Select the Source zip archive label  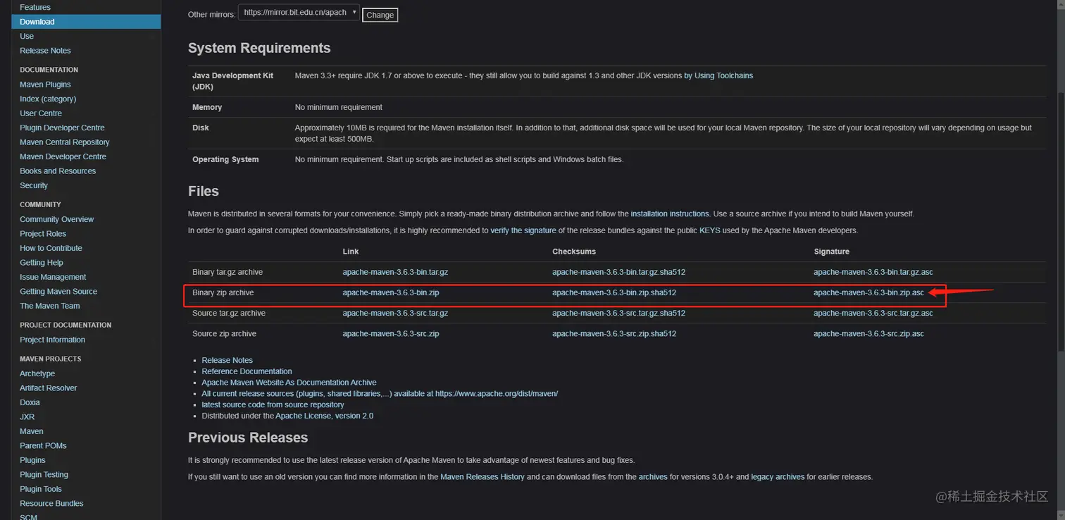tap(224, 333)
